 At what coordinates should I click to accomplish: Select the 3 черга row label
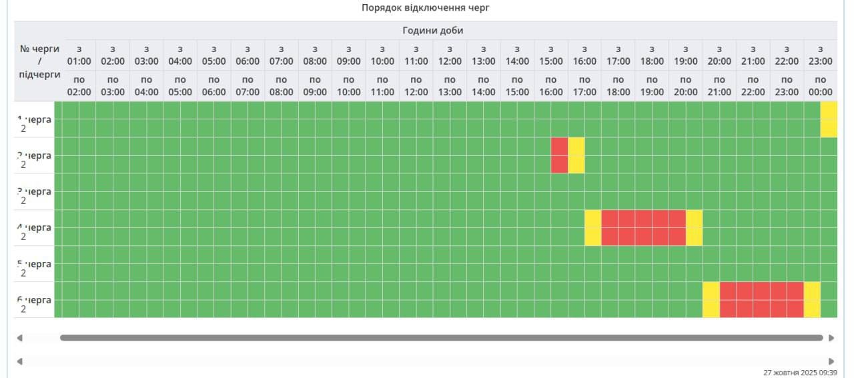point(35,192)
